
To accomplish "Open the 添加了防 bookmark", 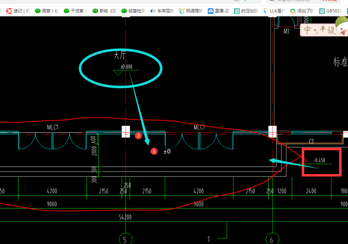I will [302, 11].
